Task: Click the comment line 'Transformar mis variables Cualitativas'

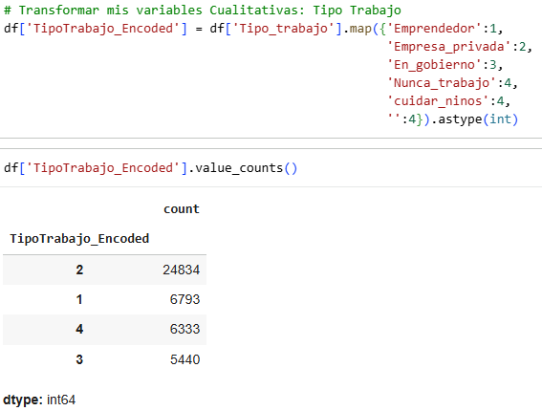Action: point(203,10)
